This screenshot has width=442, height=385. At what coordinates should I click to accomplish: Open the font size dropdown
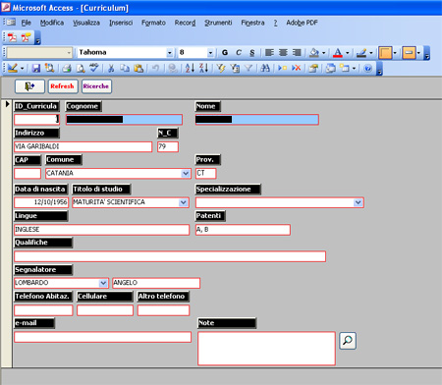[210, 53]
